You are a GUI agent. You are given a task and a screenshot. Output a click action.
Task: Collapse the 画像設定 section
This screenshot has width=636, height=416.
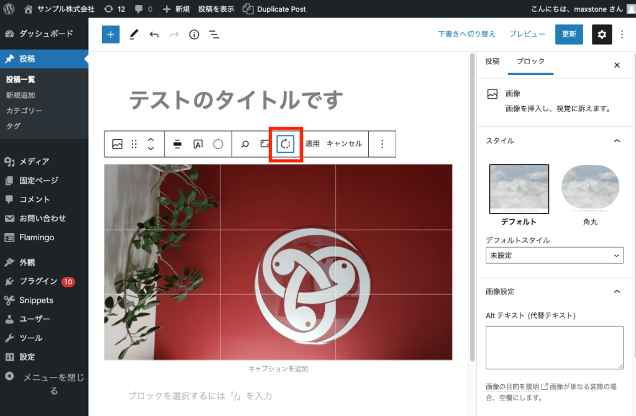coord(617,291)
